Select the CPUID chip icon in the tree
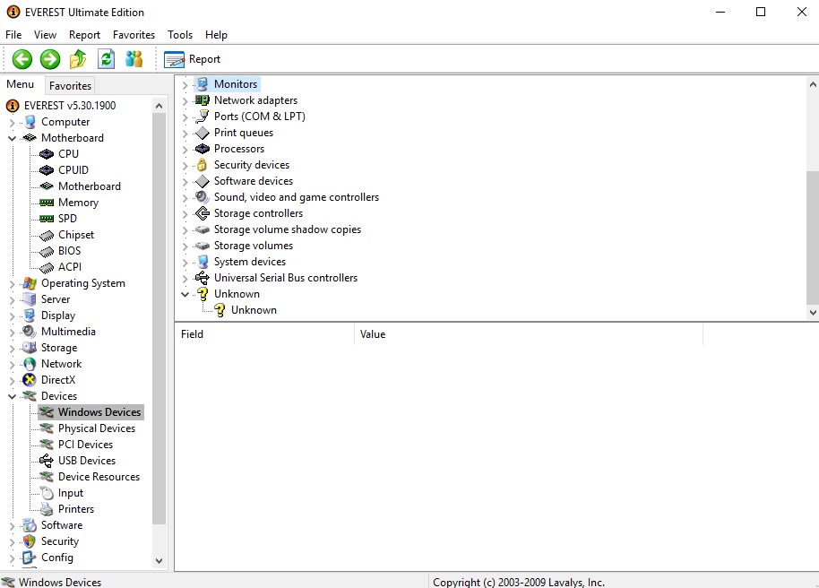Image resolution: width=819 pixels, height=588 pixels. tap(47, 170)
